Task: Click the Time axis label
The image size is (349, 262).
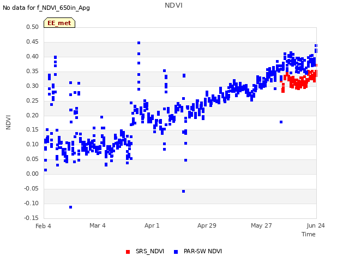Action: [309, 234]
